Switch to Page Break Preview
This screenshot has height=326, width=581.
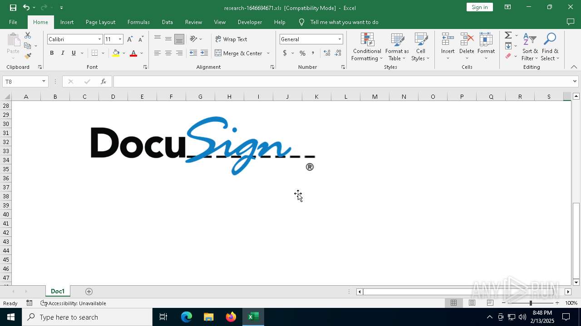pos(490,303)
